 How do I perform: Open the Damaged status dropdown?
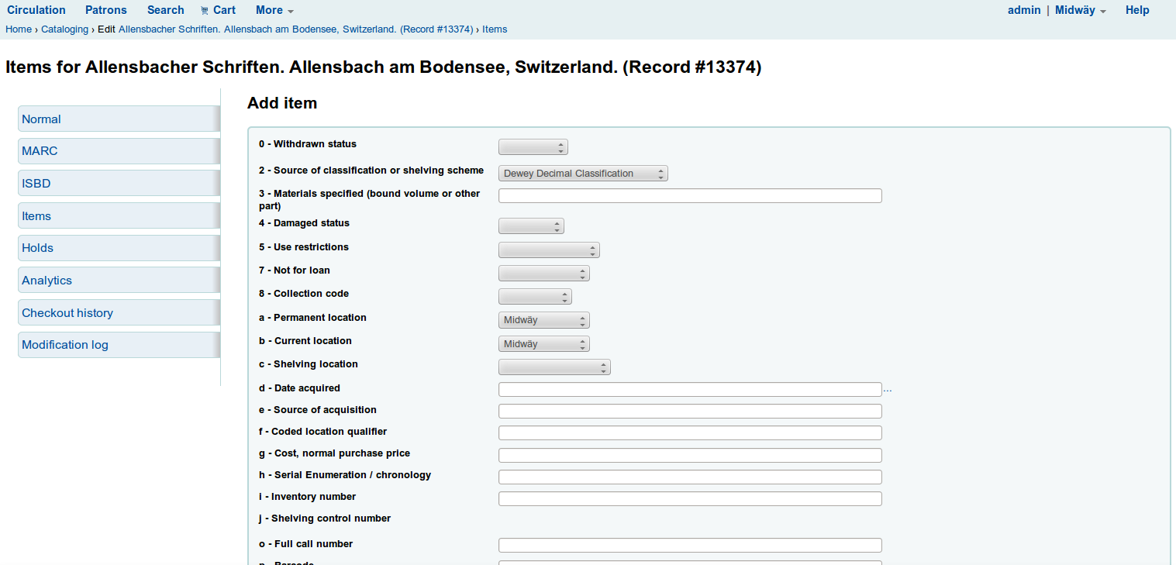click(x=531, y=226)
